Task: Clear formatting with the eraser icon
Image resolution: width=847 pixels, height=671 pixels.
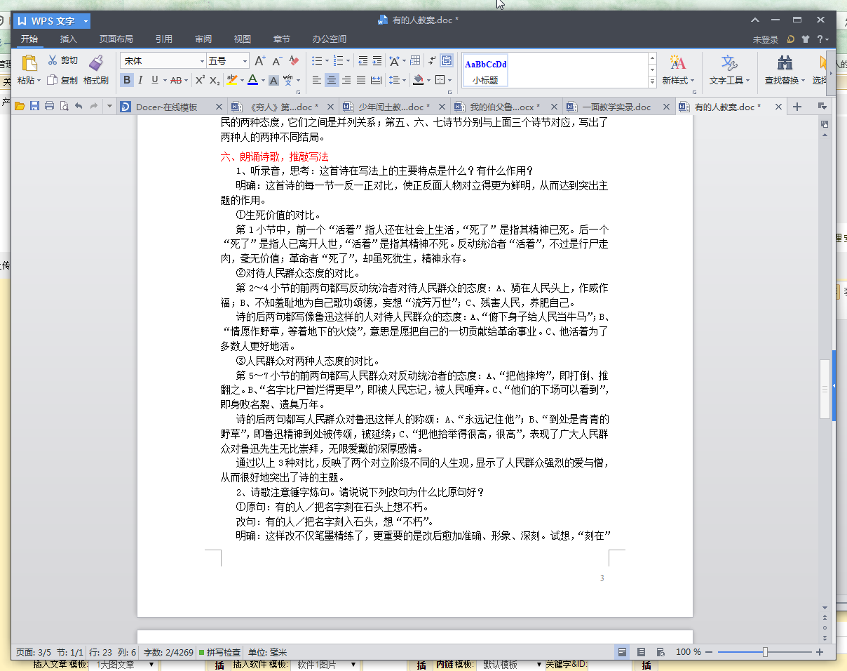Action: pos(294,61)
